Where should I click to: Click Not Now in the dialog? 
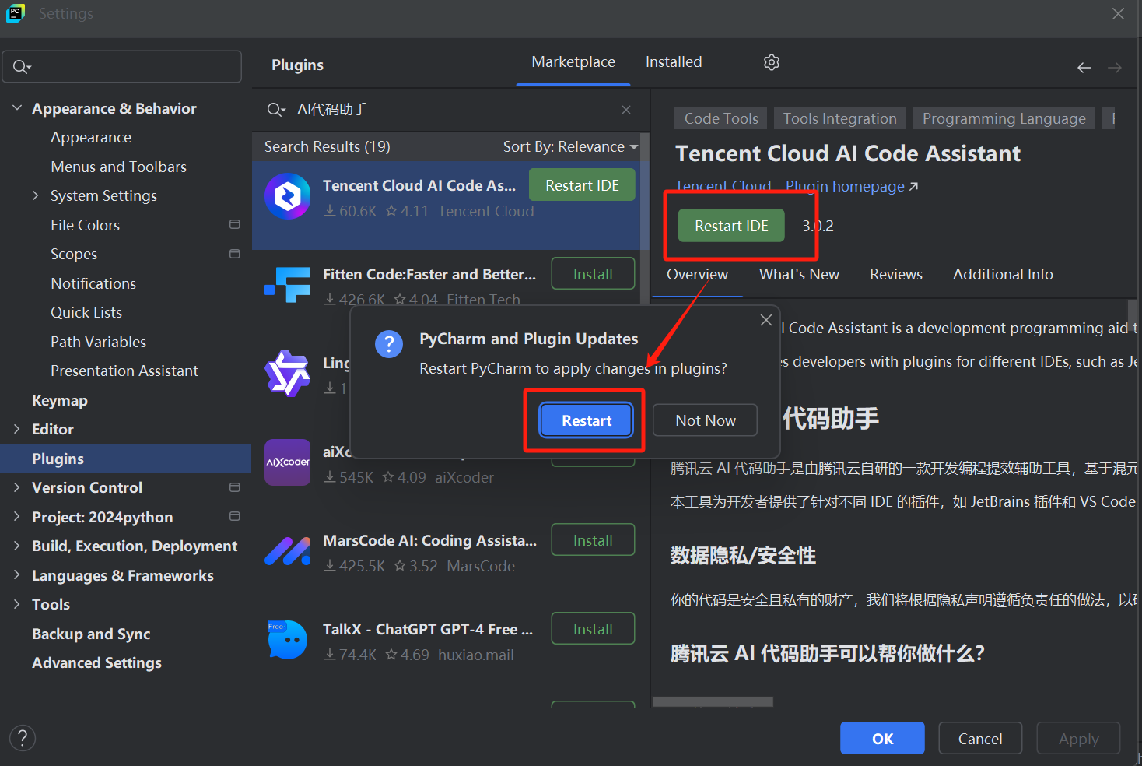coord(706,420)
